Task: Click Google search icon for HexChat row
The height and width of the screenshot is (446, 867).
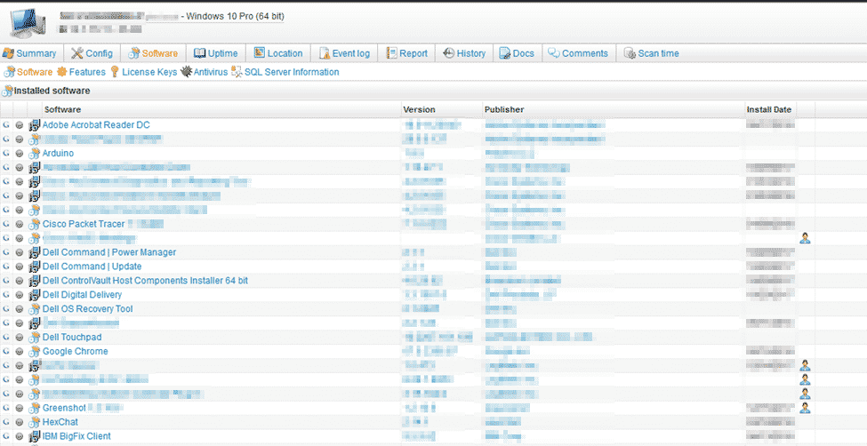Action: pos(6,422)
